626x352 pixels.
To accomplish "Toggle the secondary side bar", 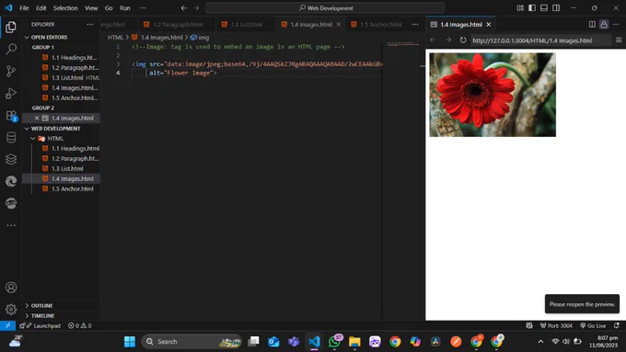I will (556, 8).
